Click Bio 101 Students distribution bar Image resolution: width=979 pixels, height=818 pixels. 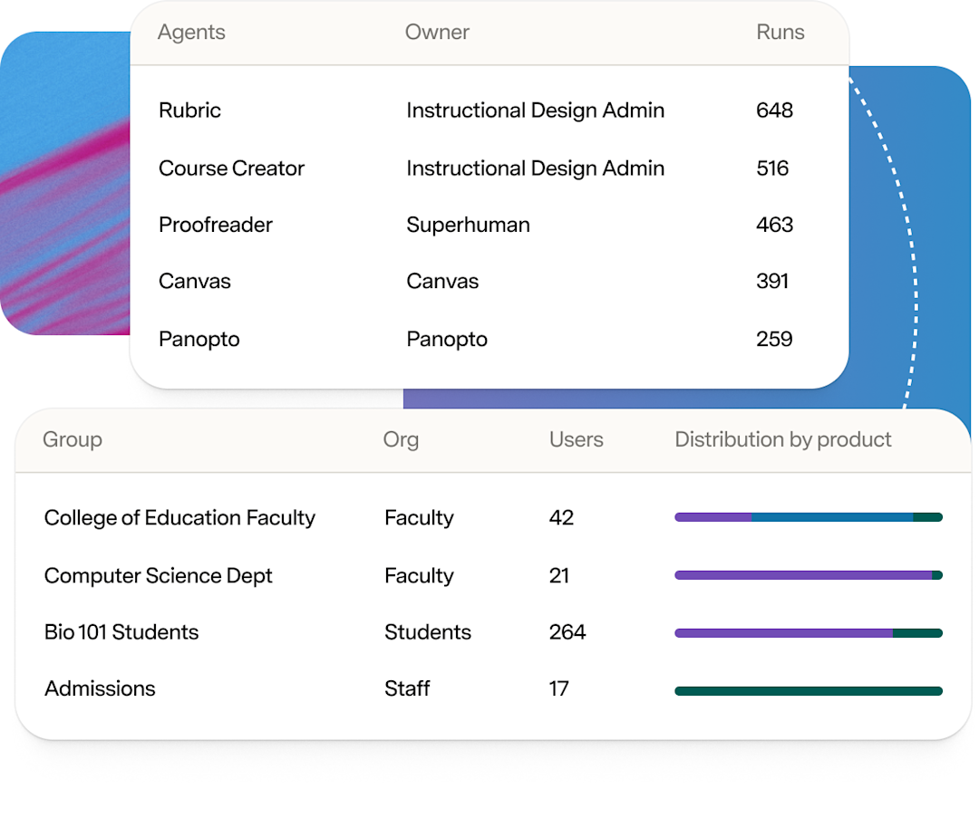pyautogui.click(x=809, y=633)
